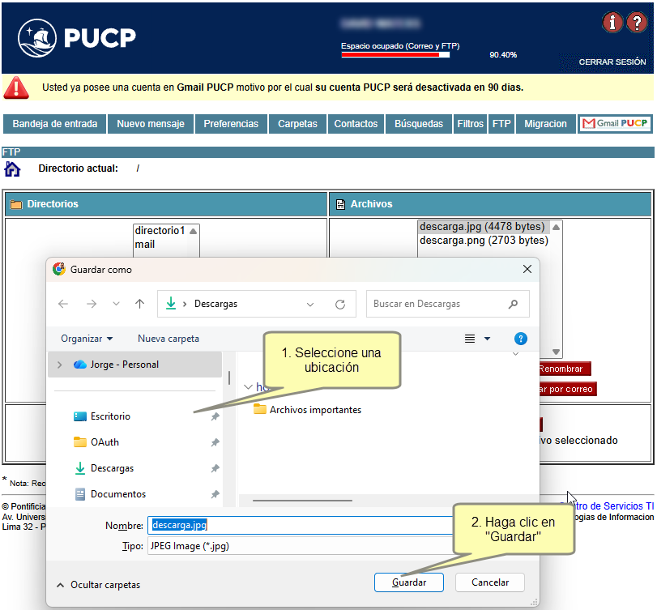Navigate back with the dialog's left arrow

click(63, 304)
